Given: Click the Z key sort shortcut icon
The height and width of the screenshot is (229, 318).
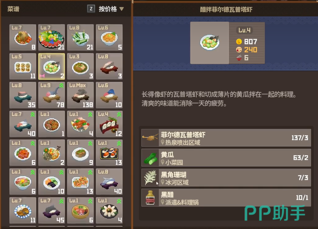Looking at the screenshot, I should (91, 9).
